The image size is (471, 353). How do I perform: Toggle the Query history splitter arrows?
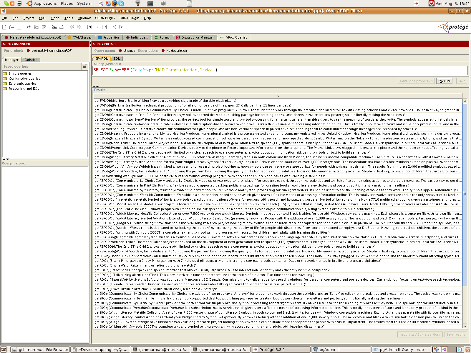click(6, 159)
